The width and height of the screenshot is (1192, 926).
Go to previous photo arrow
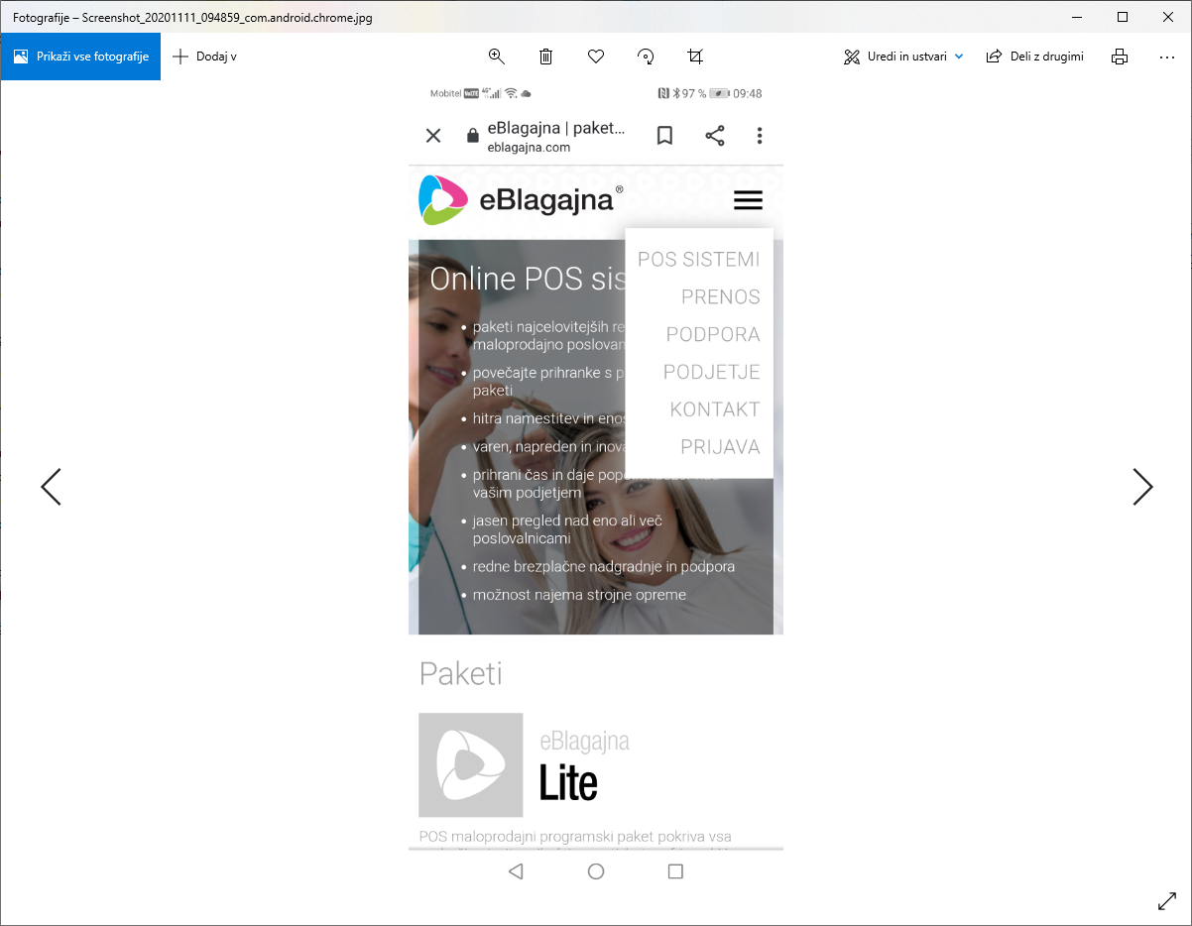(51, 487)
